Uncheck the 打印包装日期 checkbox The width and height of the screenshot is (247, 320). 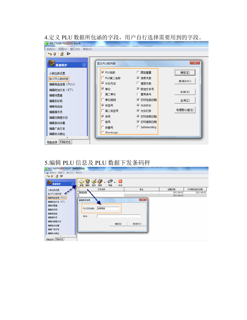coord(138,100)
